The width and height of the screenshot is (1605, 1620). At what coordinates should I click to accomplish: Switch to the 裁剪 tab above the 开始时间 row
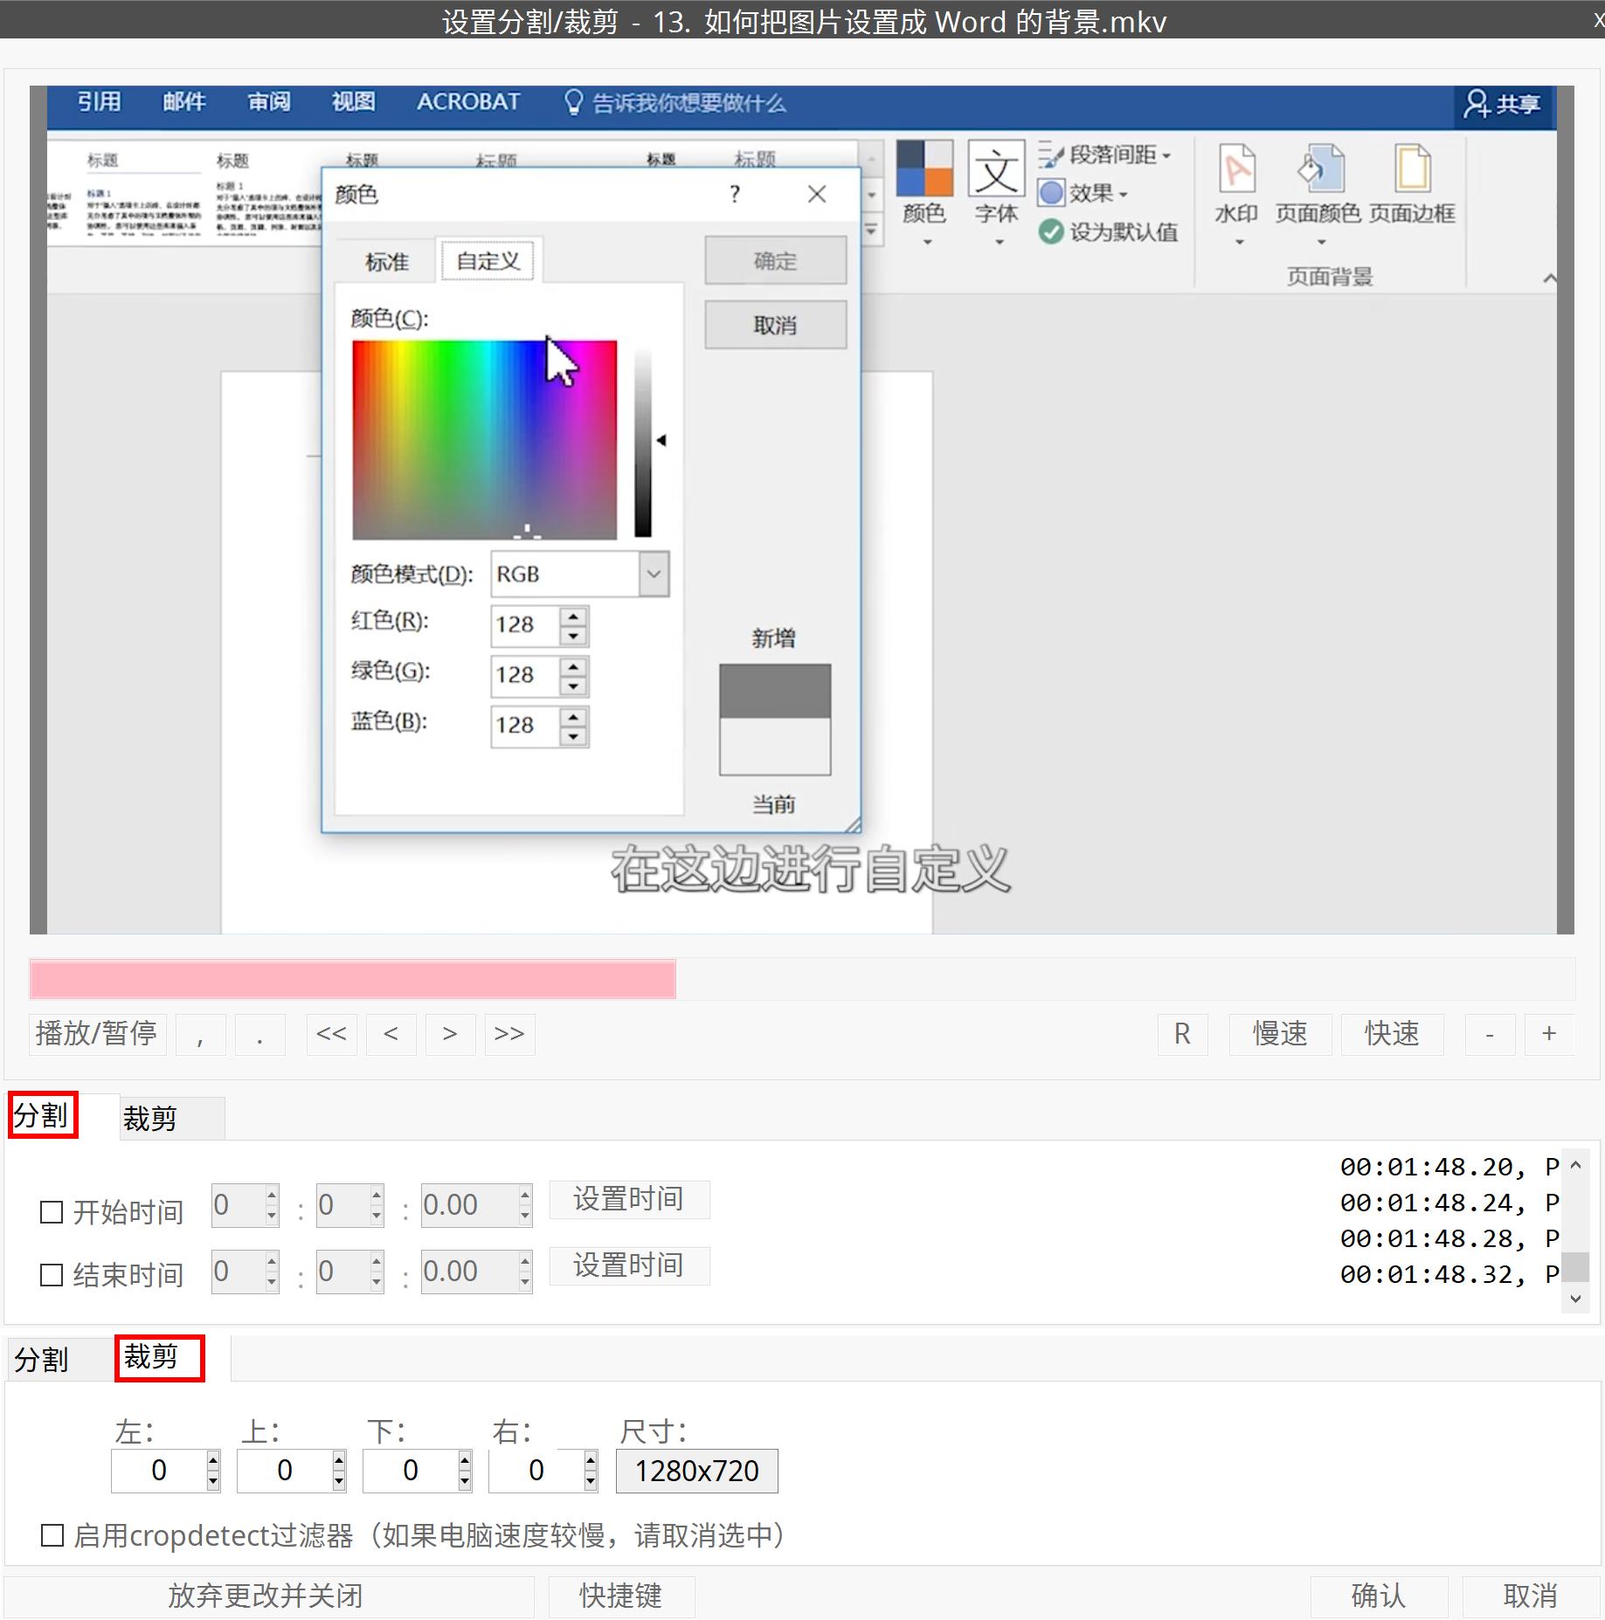click(x=172, y=1119)
